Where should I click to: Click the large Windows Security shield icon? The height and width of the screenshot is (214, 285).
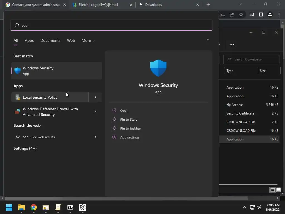pos(158,68)
